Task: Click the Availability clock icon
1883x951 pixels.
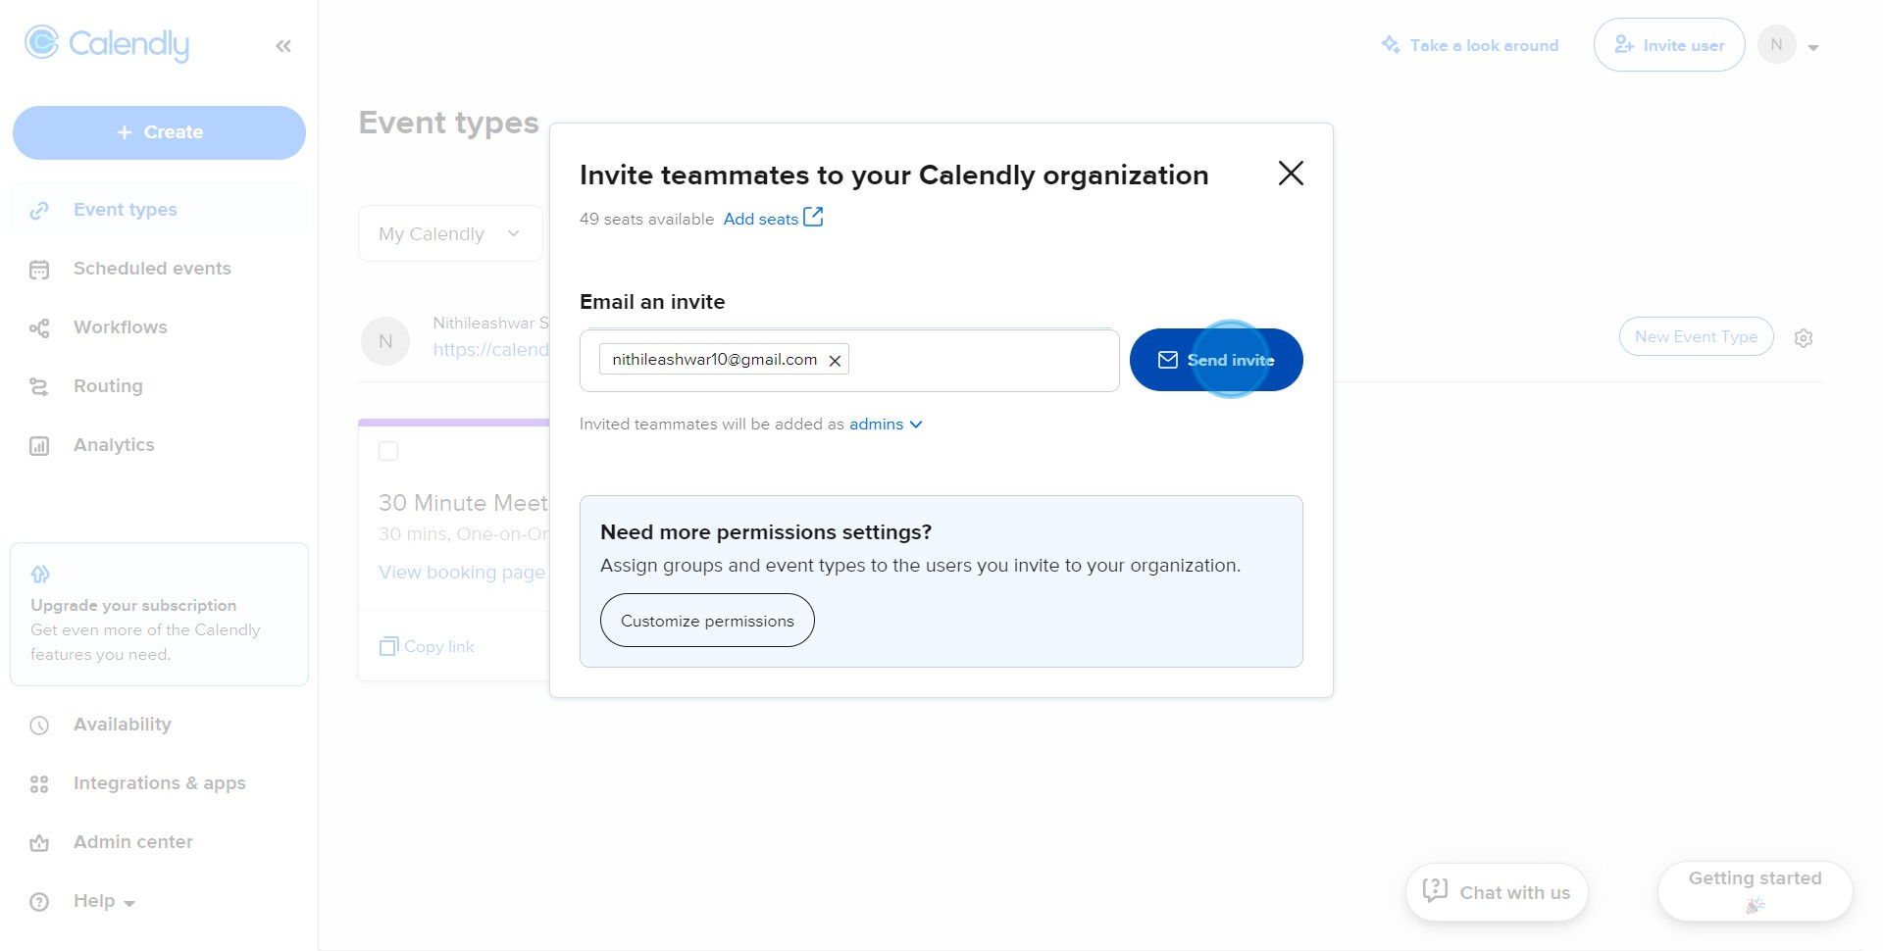Action: [x=39, y=726]
